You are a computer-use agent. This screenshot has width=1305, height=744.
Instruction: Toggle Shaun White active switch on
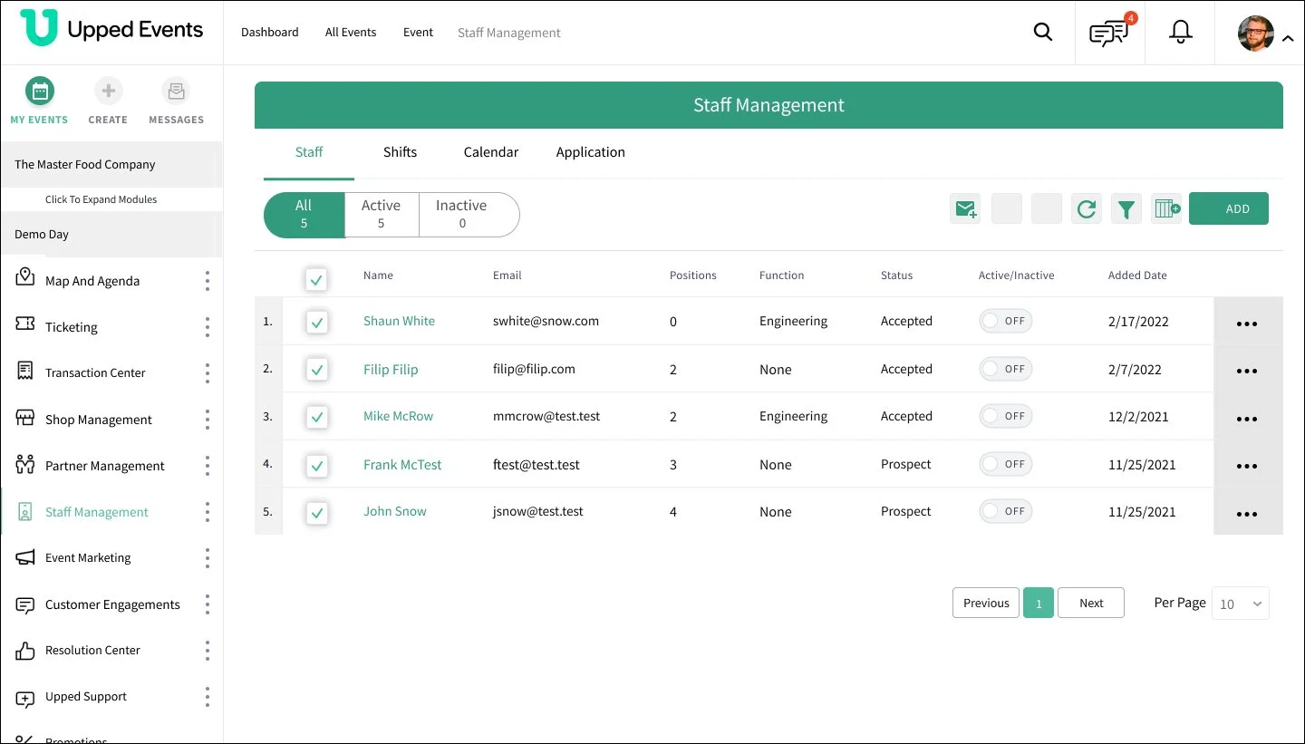(x=1006, y=321)
